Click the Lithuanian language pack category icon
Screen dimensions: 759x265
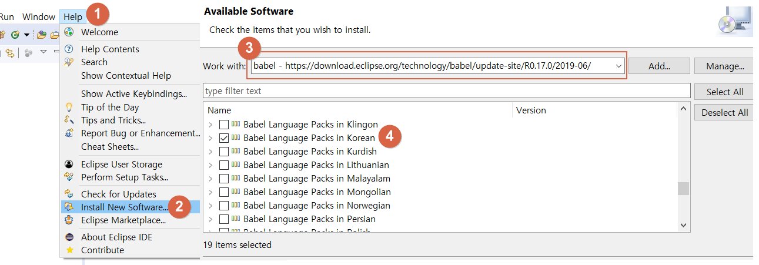tap(236, 165)
